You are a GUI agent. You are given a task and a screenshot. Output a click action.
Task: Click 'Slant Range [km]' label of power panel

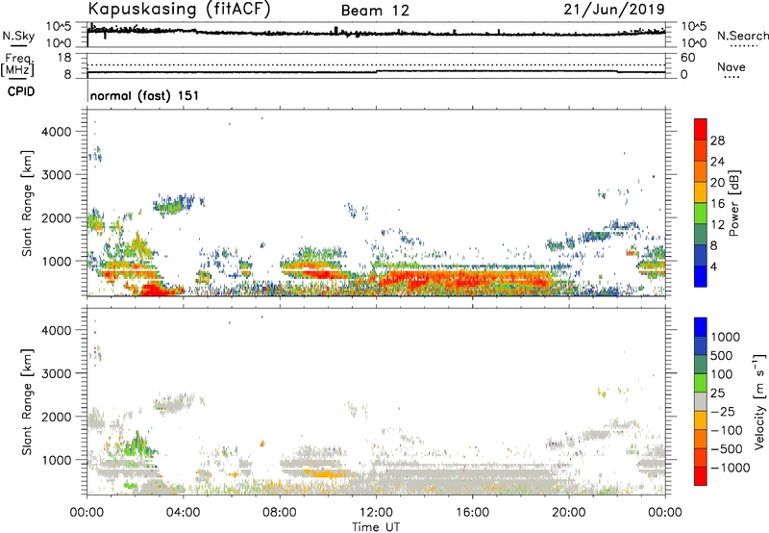click(27, 203)
